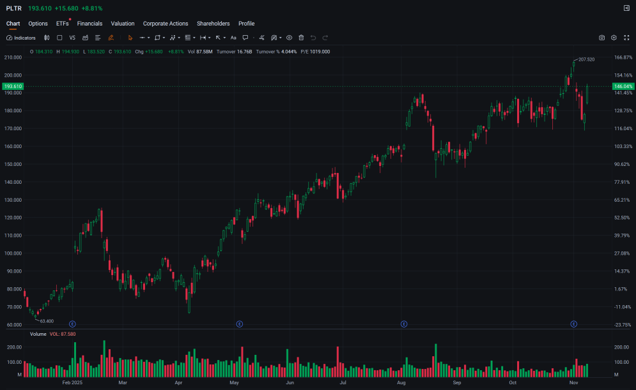Click the 207.520 high price label

(x=587, y=59)
